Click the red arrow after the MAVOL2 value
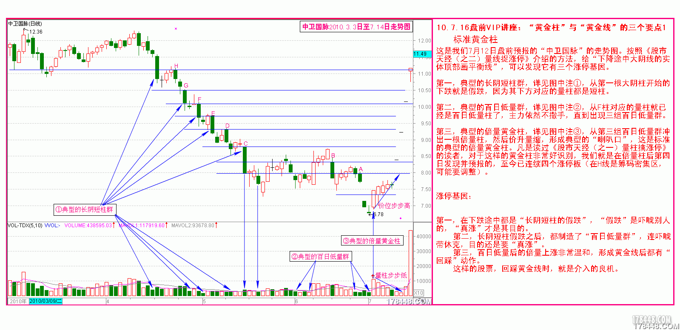The width and height of the screenshot is (680, 330). (216, 225)
